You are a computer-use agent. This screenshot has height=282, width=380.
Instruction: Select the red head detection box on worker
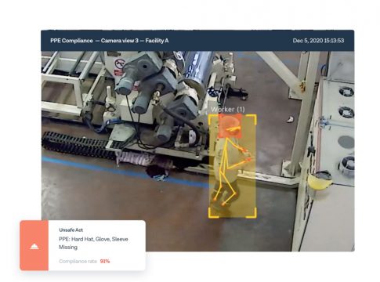tap(230, 126)
